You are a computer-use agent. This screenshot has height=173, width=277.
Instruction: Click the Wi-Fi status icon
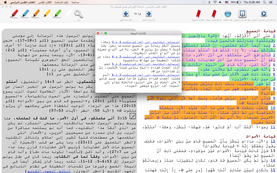click(x=215, y=2)
